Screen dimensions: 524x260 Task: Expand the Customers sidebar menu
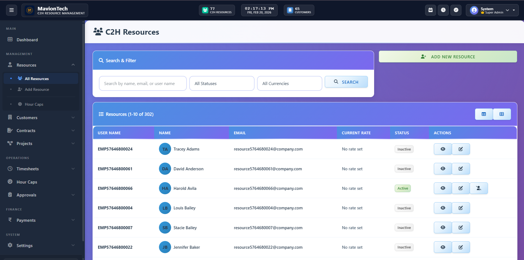coord(41,117)
